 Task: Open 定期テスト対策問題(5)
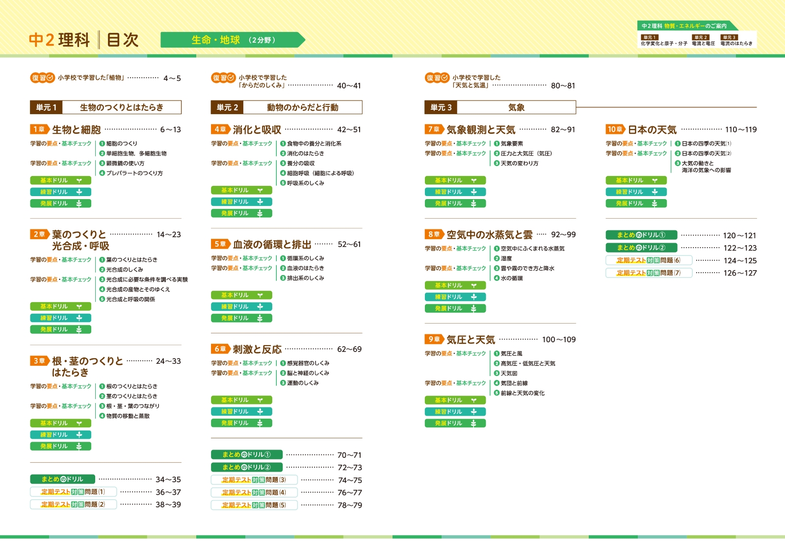click(x=254, y=505)
